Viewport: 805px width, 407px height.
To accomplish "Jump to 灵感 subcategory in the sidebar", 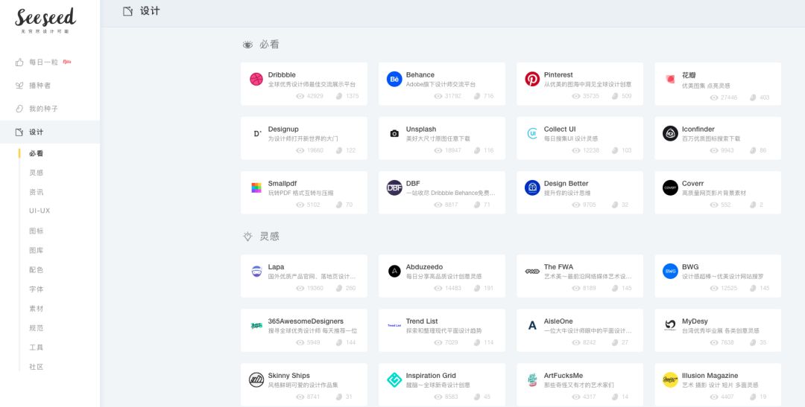I will [36, 173].
